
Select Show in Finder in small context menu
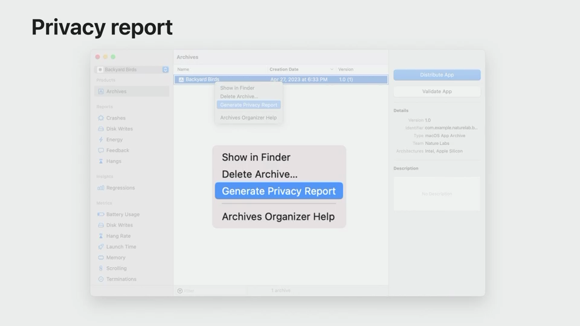pos(237,88)
